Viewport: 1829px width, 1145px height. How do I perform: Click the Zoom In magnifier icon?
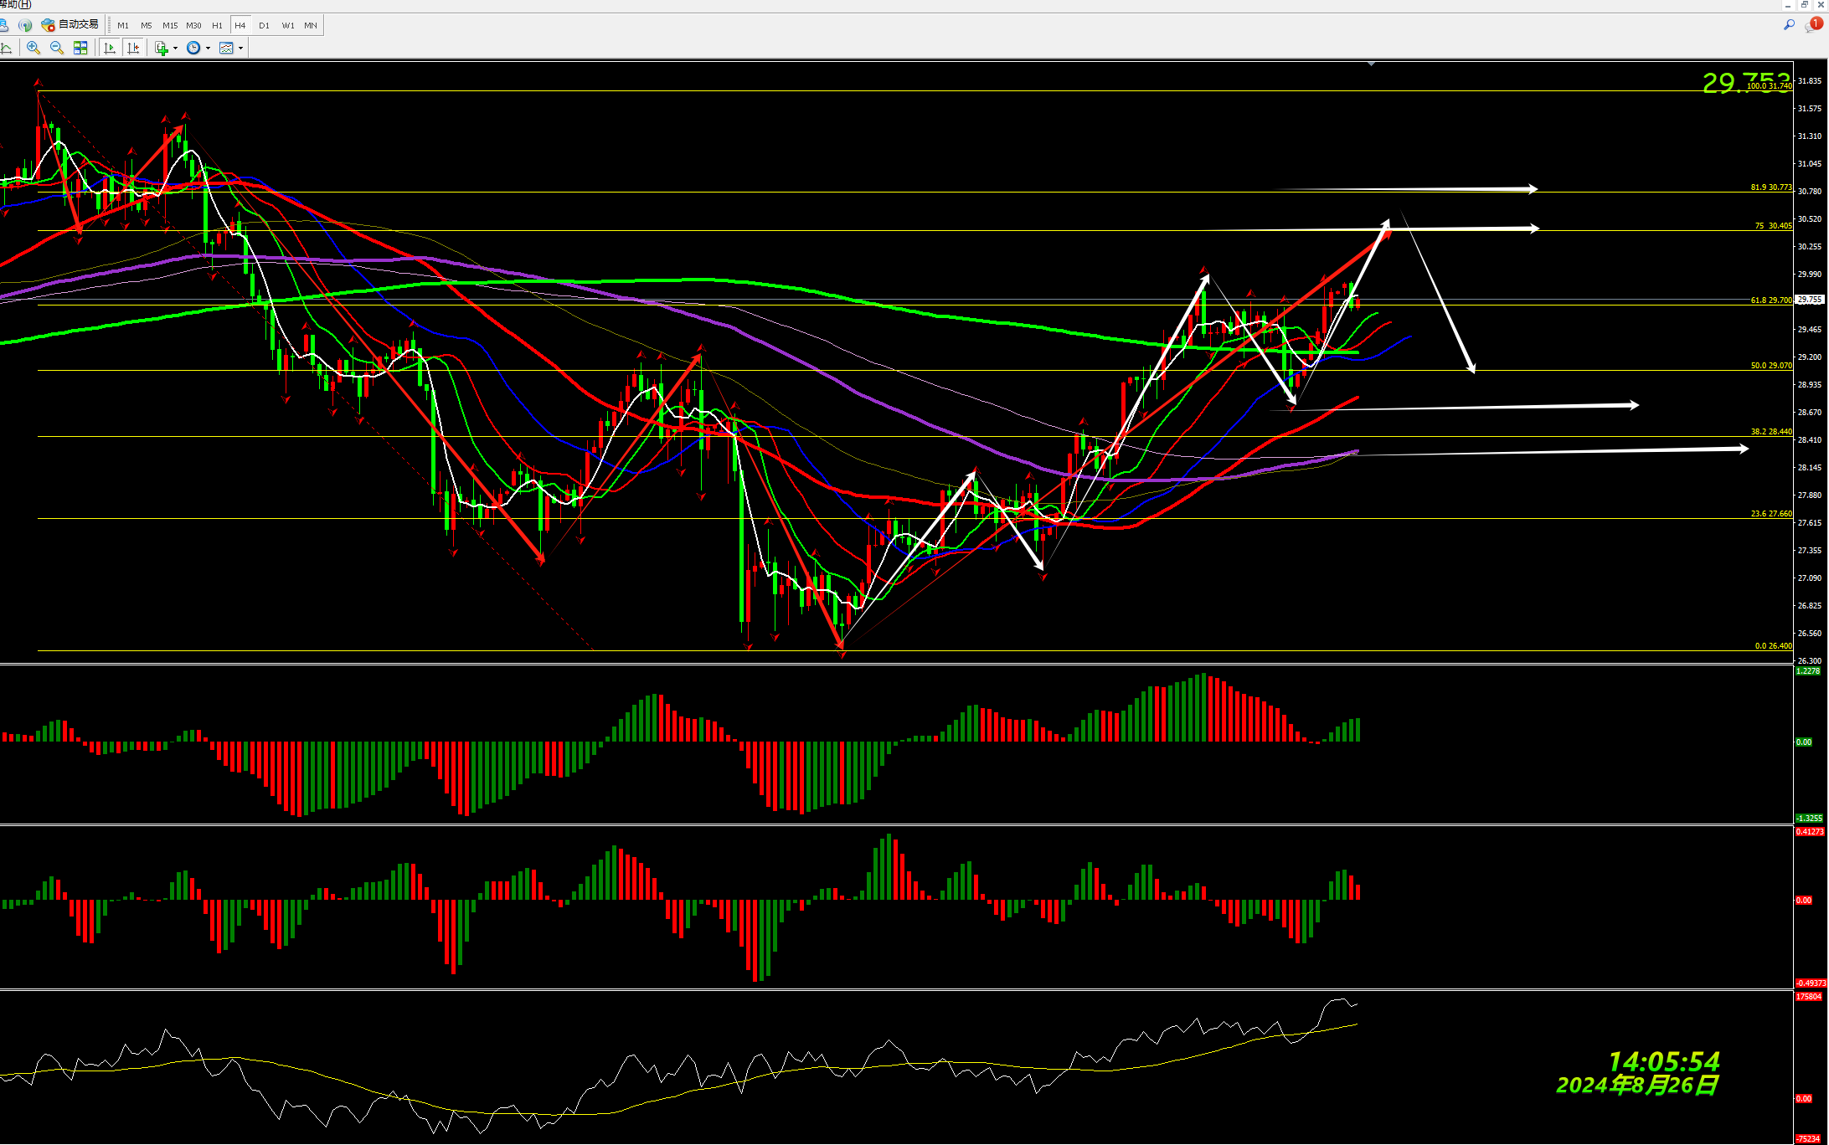click(33, 48)
